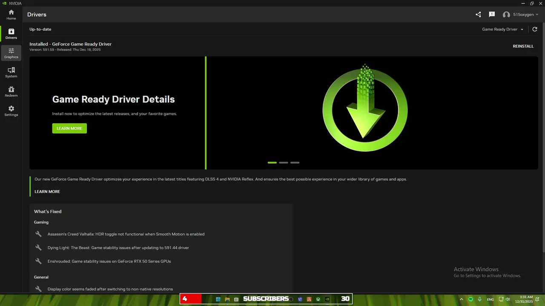Click the Installed - GeForce Game Ready Driver title
The width and height of the screenshot is (545, 306).
70,44
